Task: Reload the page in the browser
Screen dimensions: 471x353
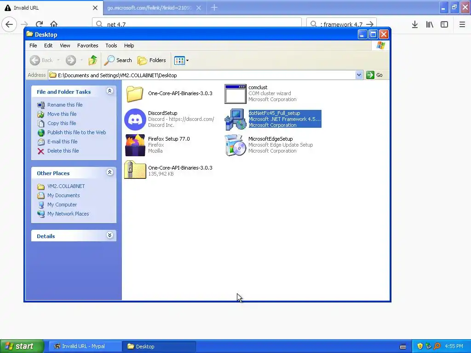Action: coord(39,24)
